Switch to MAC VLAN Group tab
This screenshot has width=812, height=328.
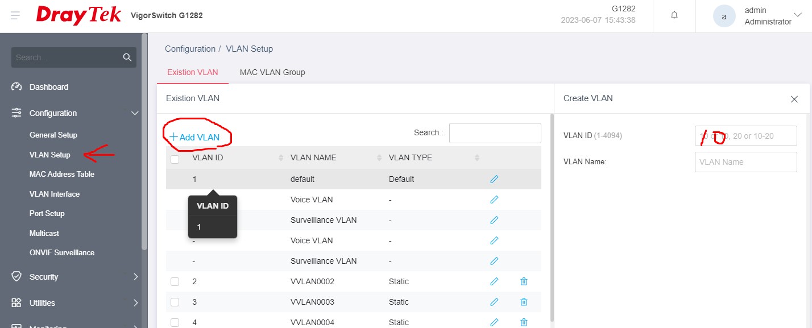tap(272, 72)
